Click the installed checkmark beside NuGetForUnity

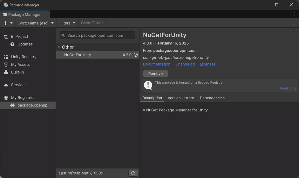tap(136, 55)
